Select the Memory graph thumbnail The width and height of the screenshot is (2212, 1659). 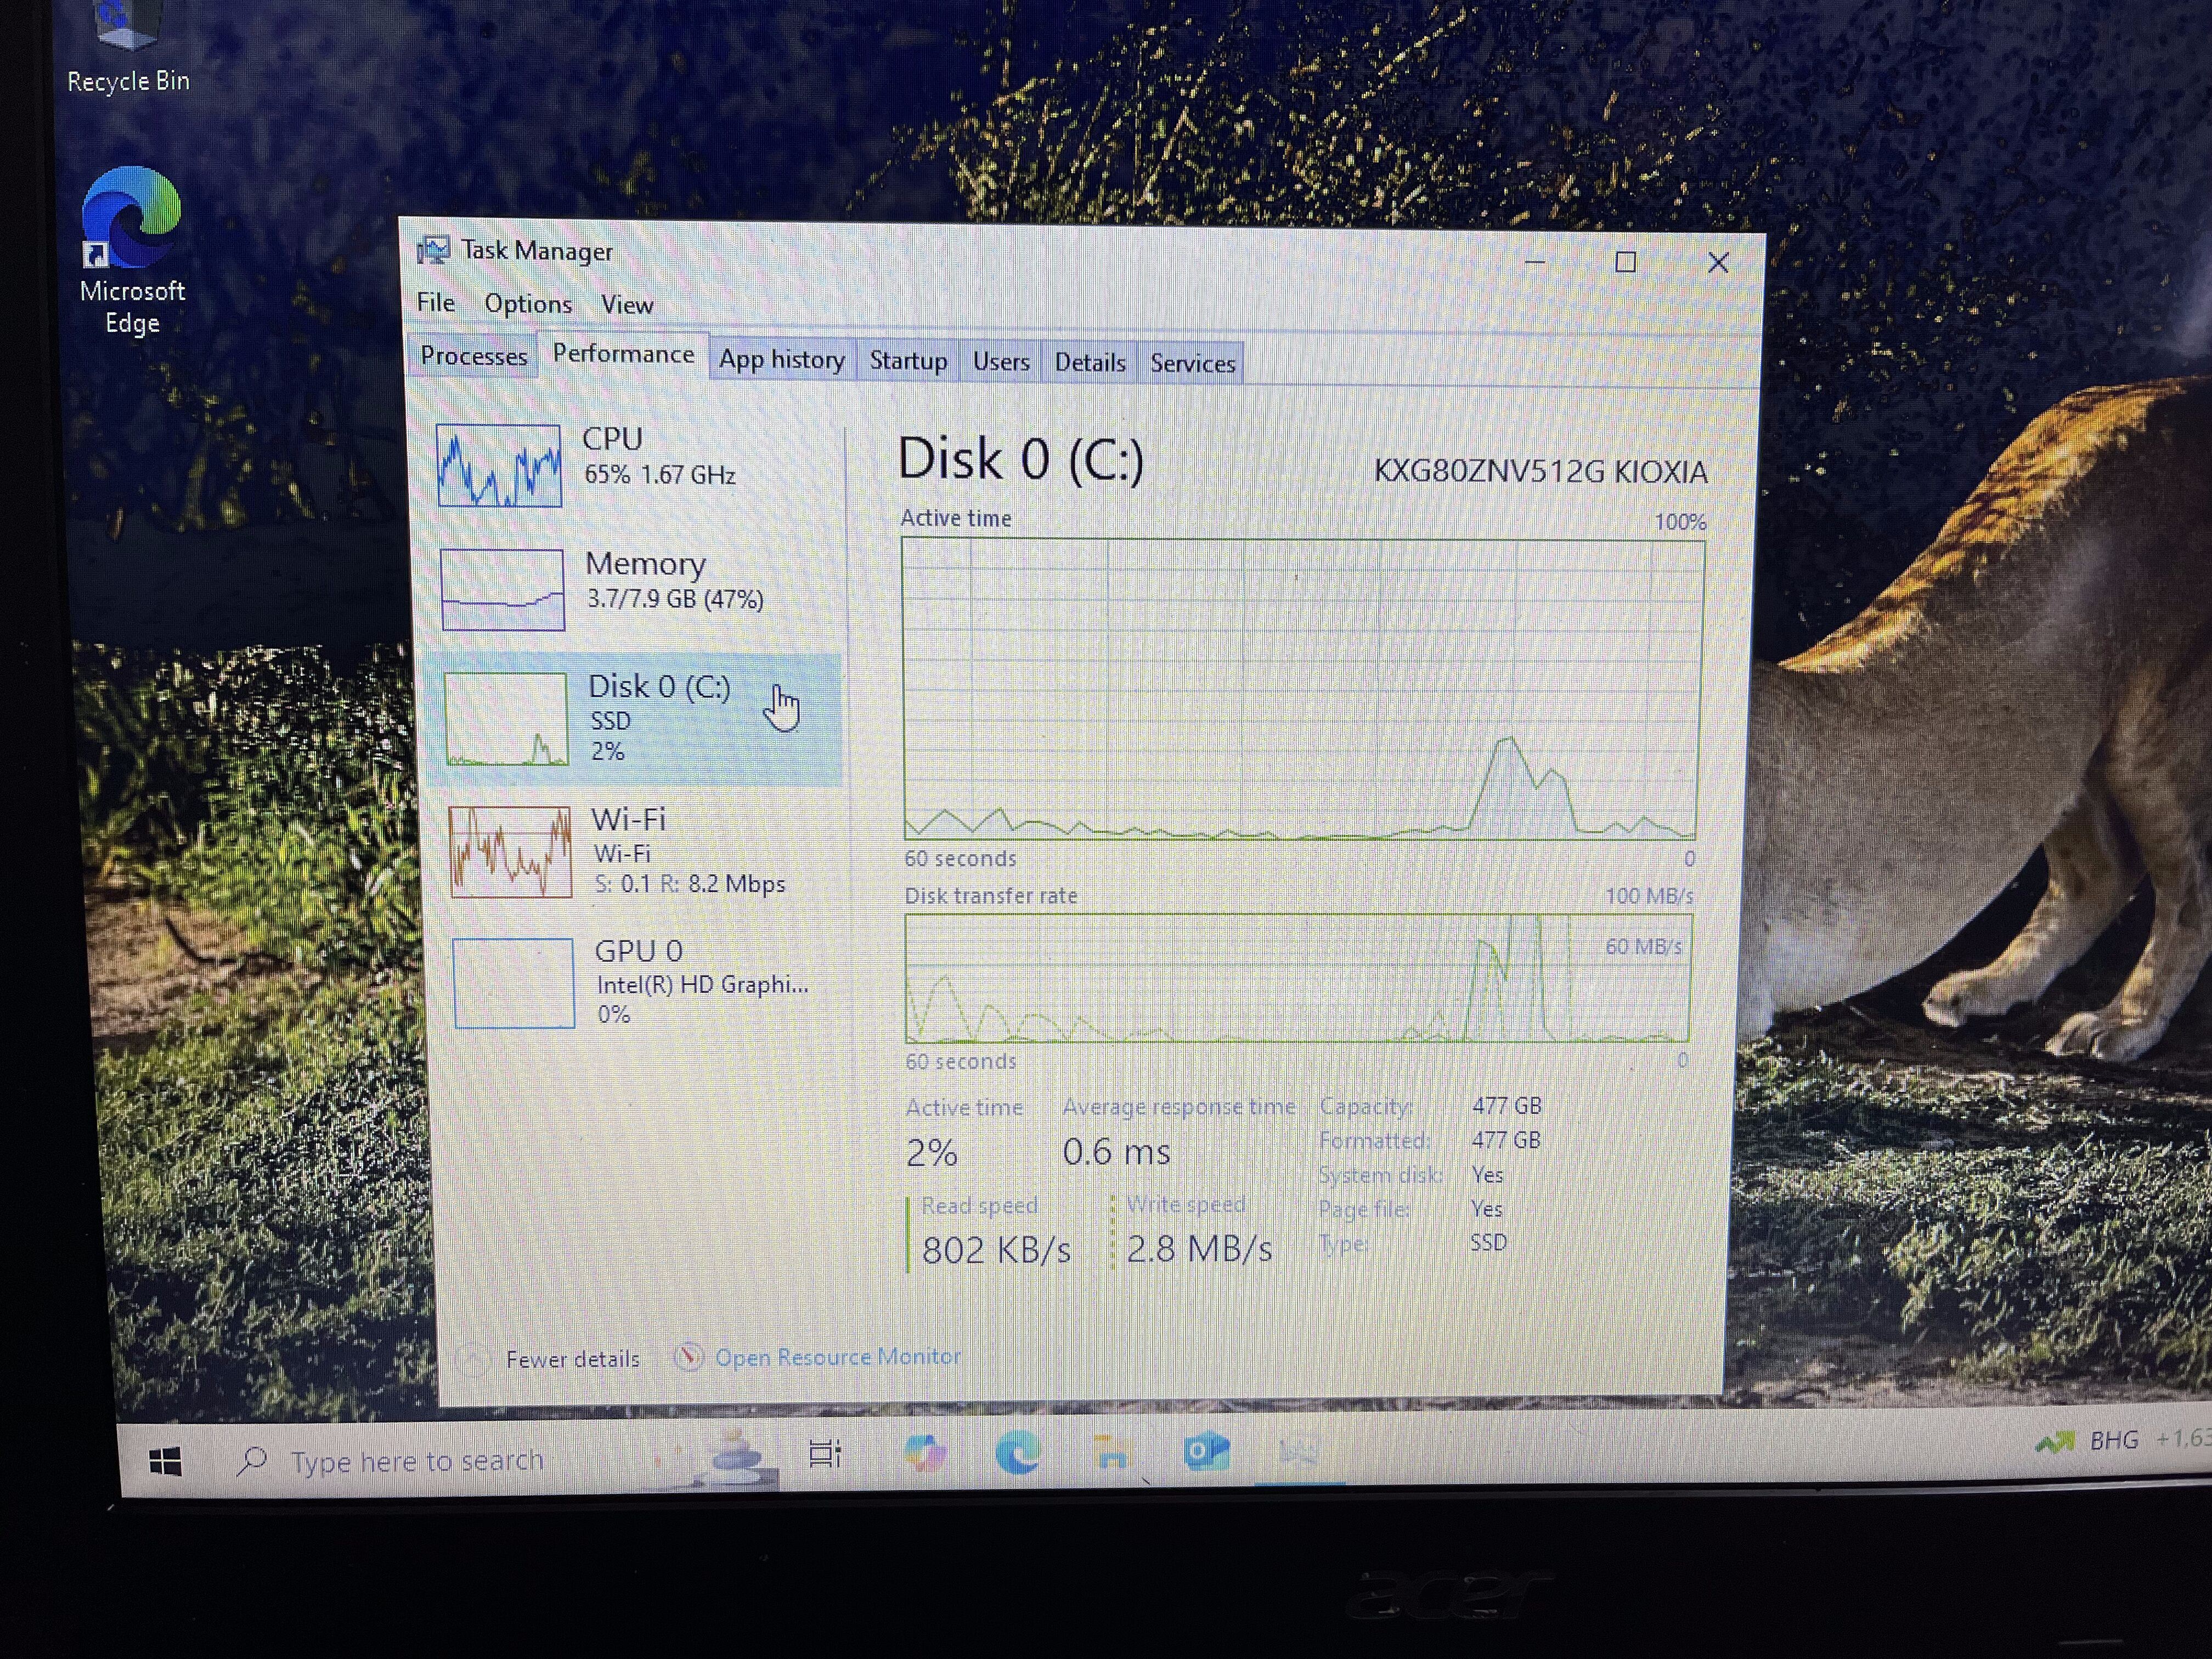502,589
